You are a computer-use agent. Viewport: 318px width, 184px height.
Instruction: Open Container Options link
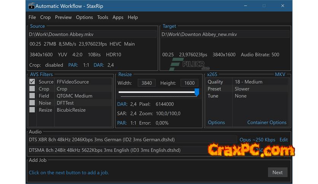tap(267, 122)
